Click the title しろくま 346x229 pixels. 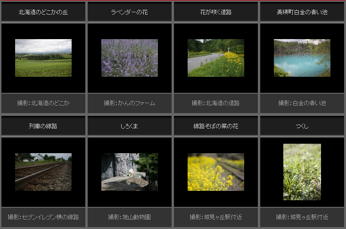129,126
